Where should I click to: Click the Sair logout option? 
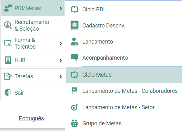pos(33,93)
